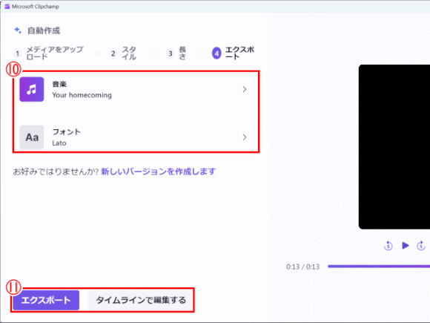This screenshot has width=430, height=323.
Task: Rewind 5 seconds in the preview
Action: coord(388,245)
